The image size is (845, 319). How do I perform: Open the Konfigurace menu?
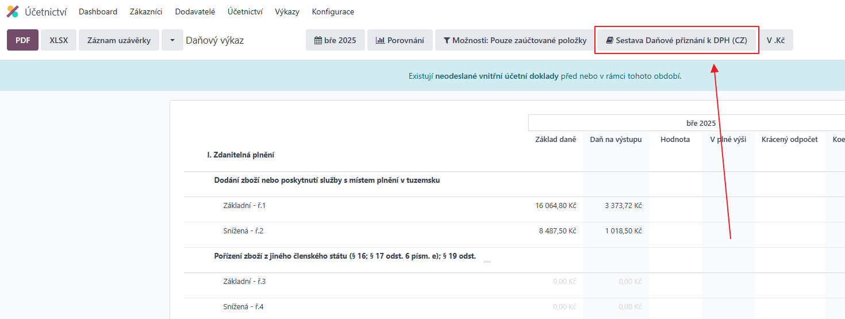333,11
